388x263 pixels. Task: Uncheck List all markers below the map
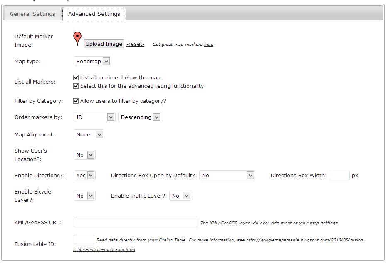pos(76,77)
